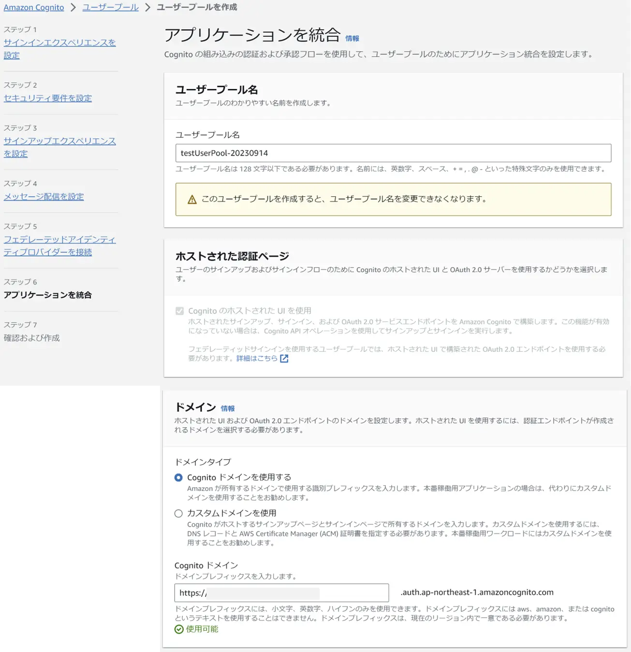Click the green 使用可能 checkmark icon
This screenshot has height=652, width=631.
tap(179, 629)
